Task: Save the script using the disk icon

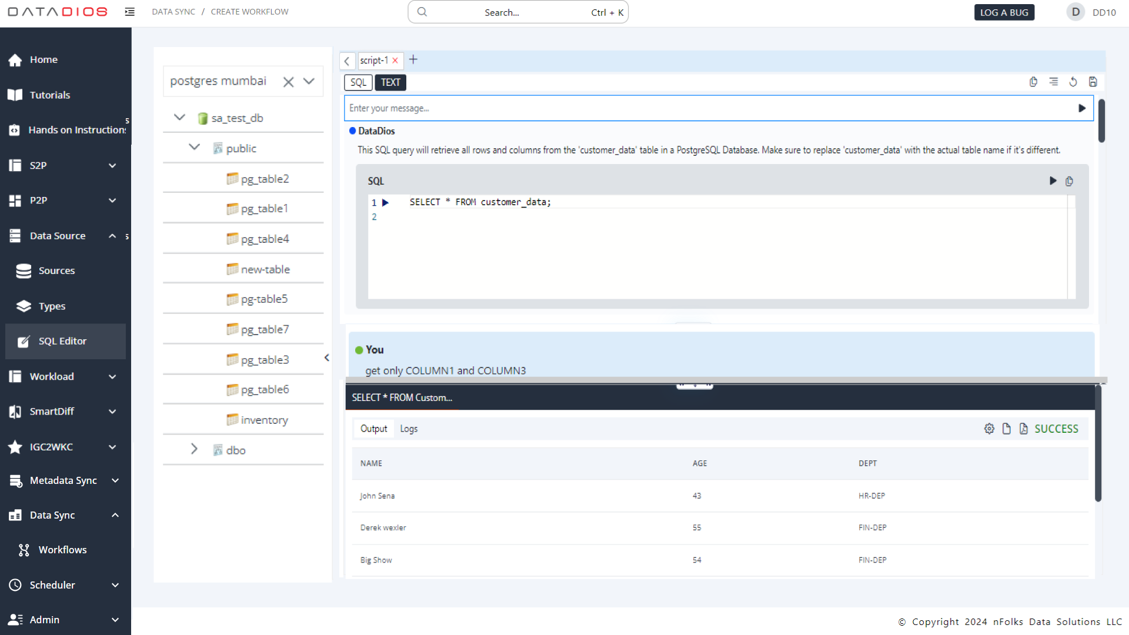Action: 1093,82
